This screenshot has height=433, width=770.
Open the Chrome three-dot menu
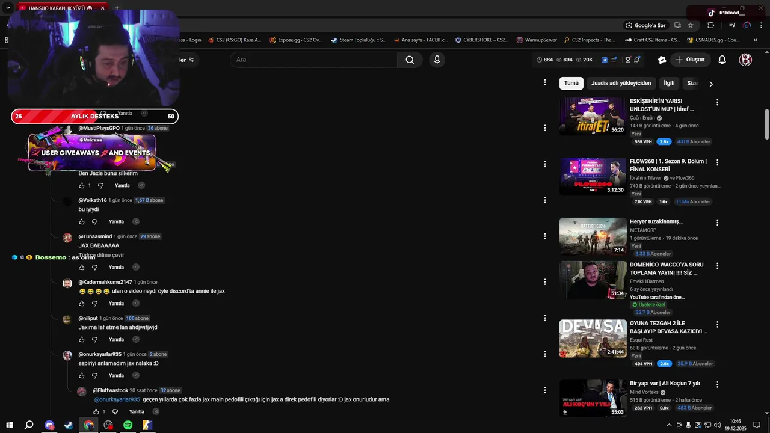click(762, 25)
